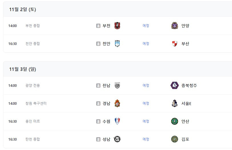Click the 창원 축구센터 venue text
232x150 pixels.
pyautogui.click(x=36, y=103)
